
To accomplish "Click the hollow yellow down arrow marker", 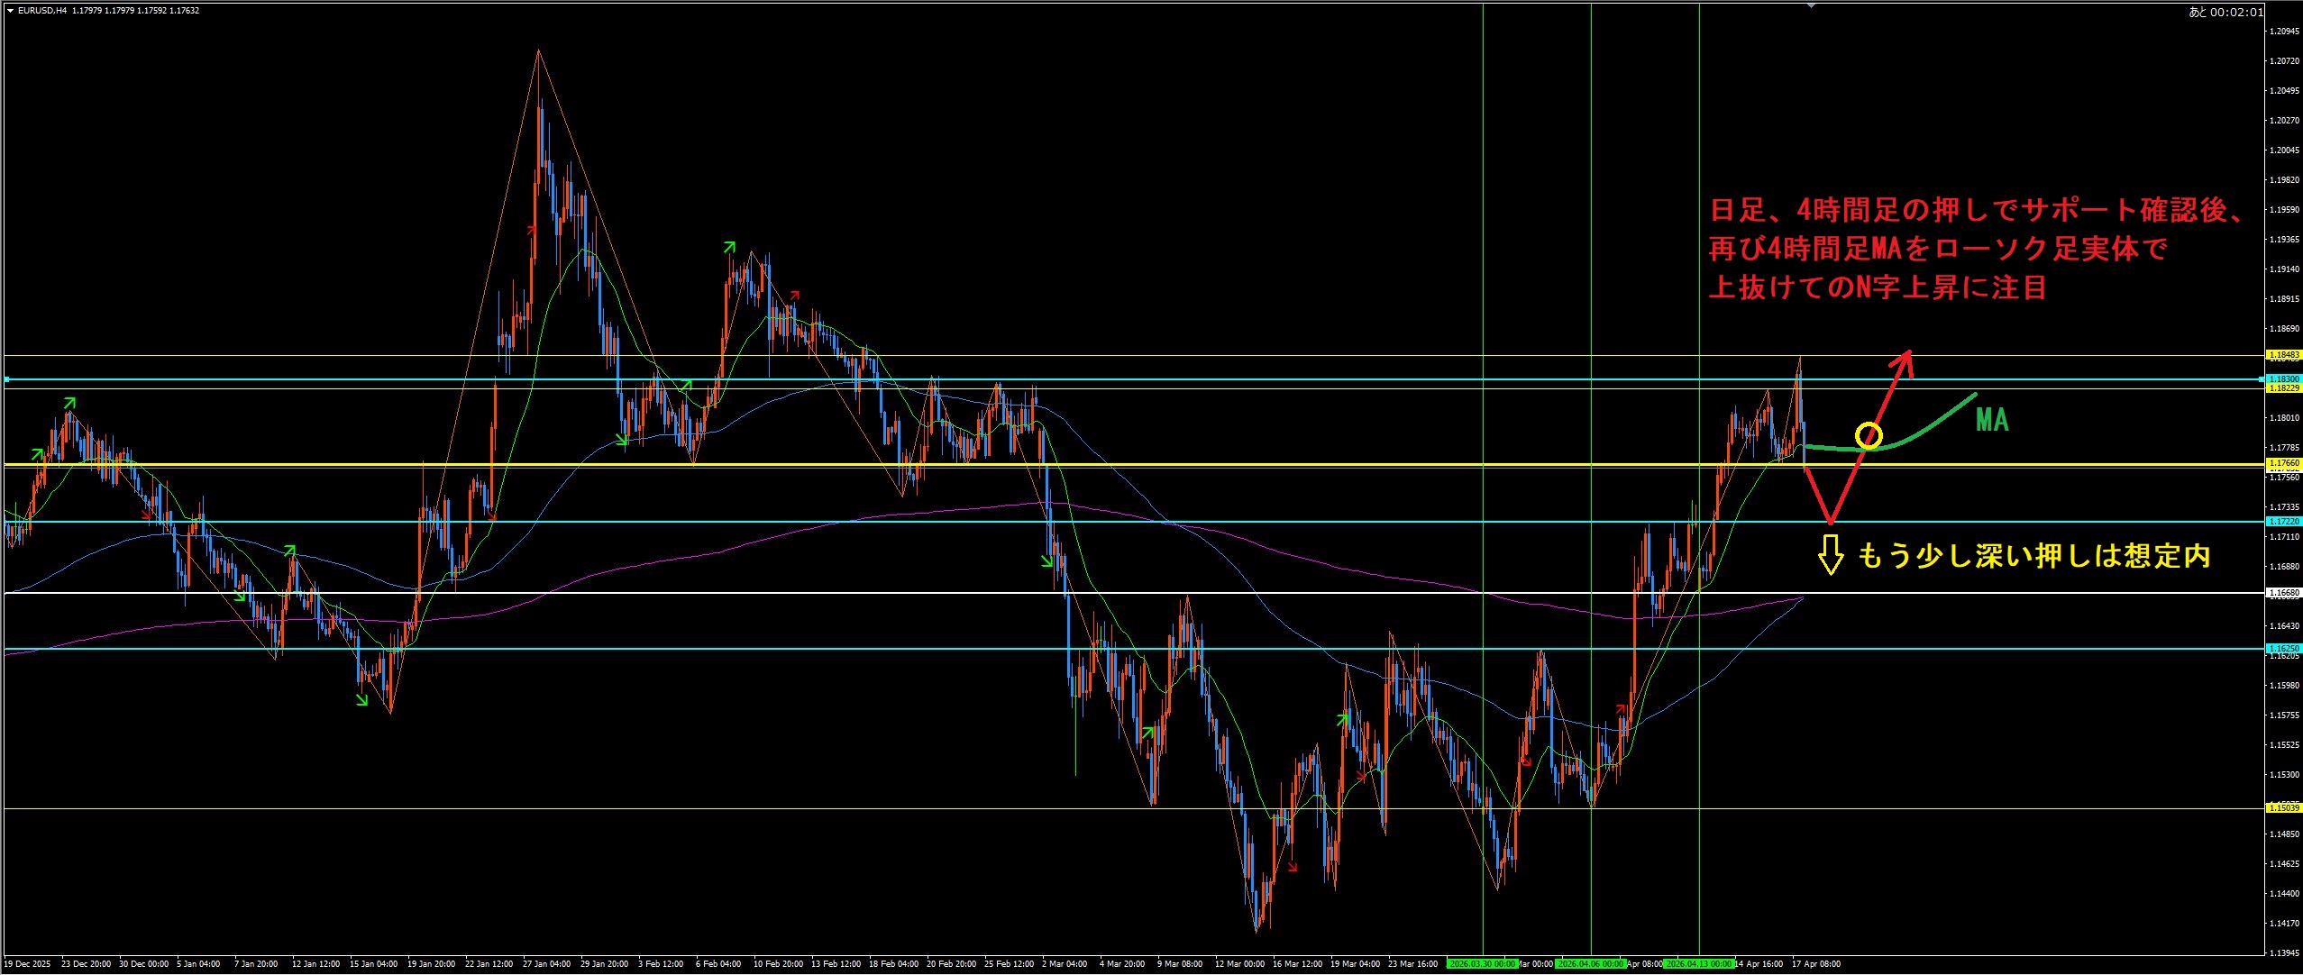I will (x=1830, y=555).
